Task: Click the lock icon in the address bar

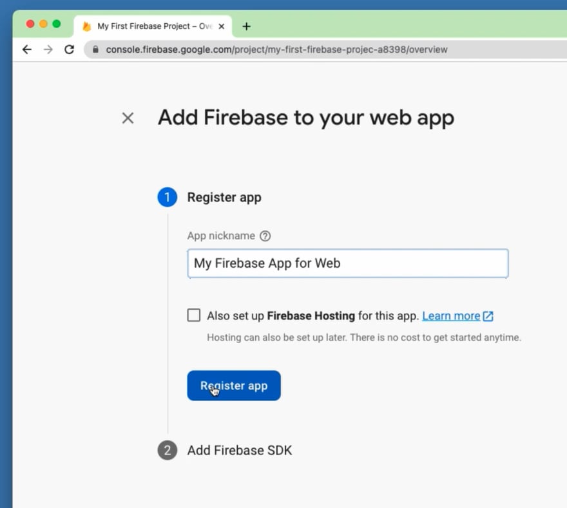Action: coord(95,50)
